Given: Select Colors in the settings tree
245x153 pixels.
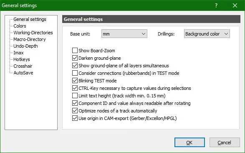Looking at the screenshot, I should coord(20,26).
